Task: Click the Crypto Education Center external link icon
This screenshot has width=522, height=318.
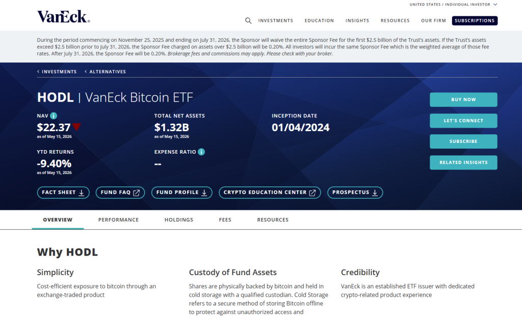Action: point(312,192)
